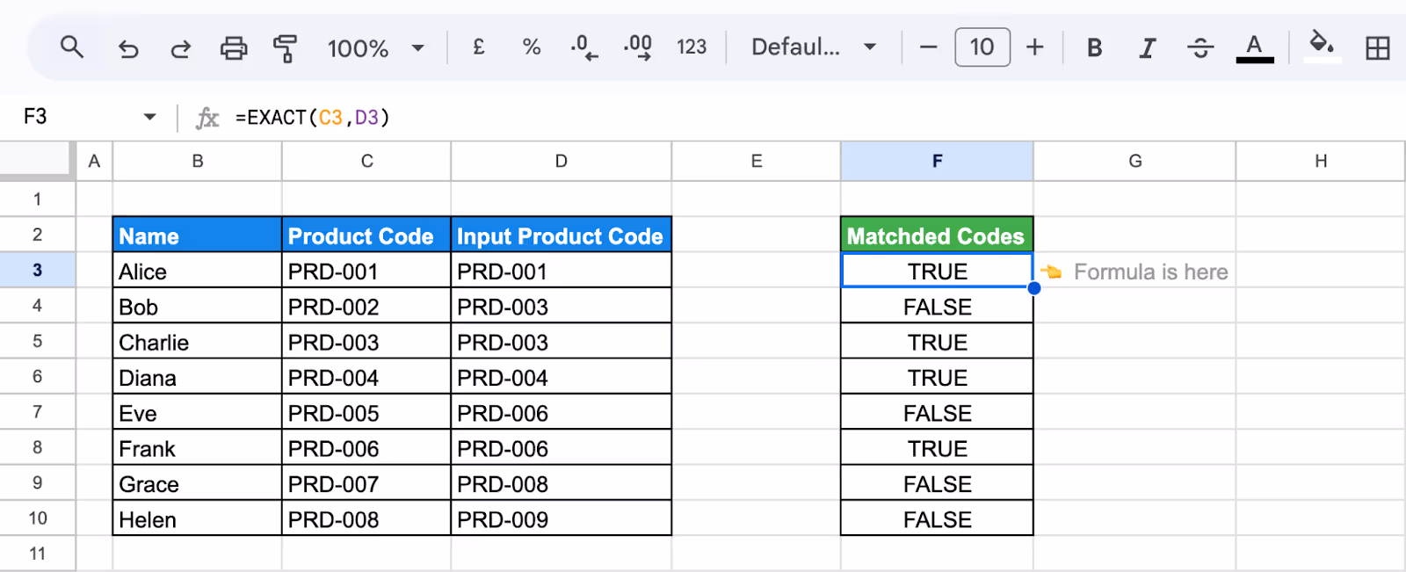The height and width of the screenshot is (572, 1406).
Task: Select row 11 header
Action: click(38, 554)
